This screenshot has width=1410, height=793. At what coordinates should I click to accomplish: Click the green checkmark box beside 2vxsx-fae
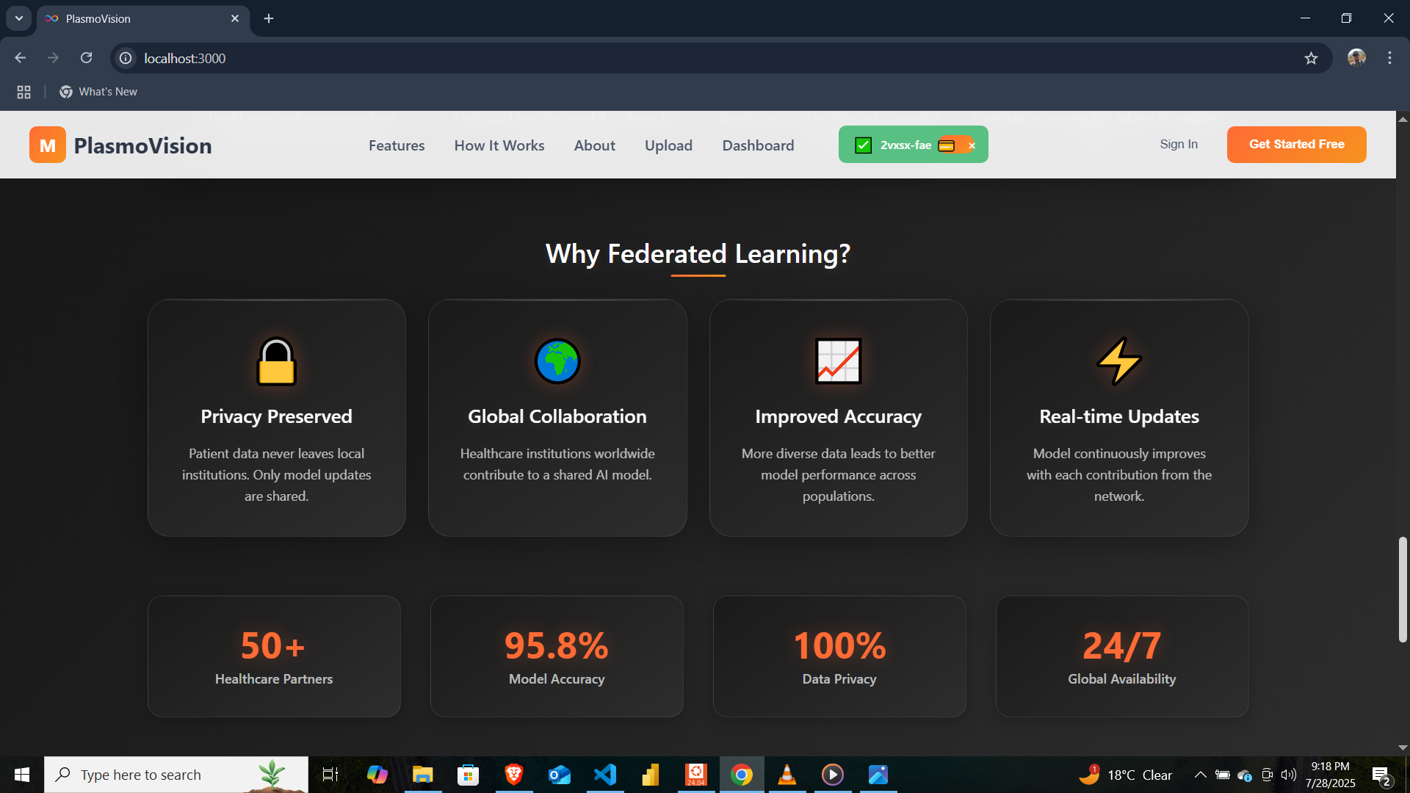click(864, 145)
